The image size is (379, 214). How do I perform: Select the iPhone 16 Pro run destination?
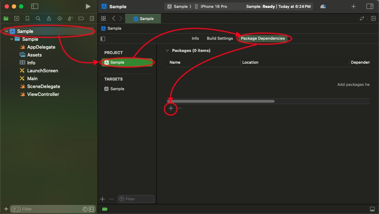(213, 6)
